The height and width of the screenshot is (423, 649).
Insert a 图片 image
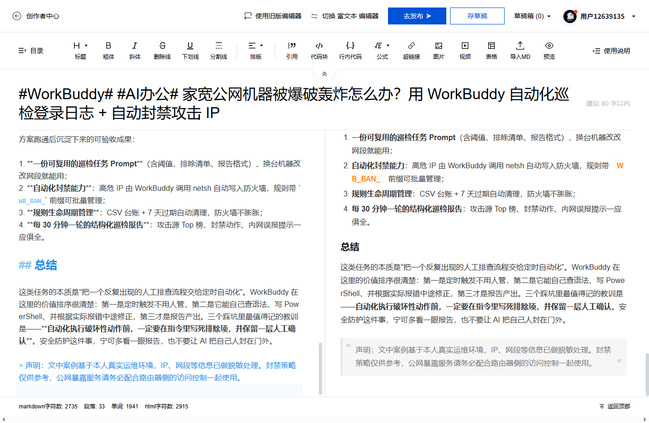click(x=439, y=51)
